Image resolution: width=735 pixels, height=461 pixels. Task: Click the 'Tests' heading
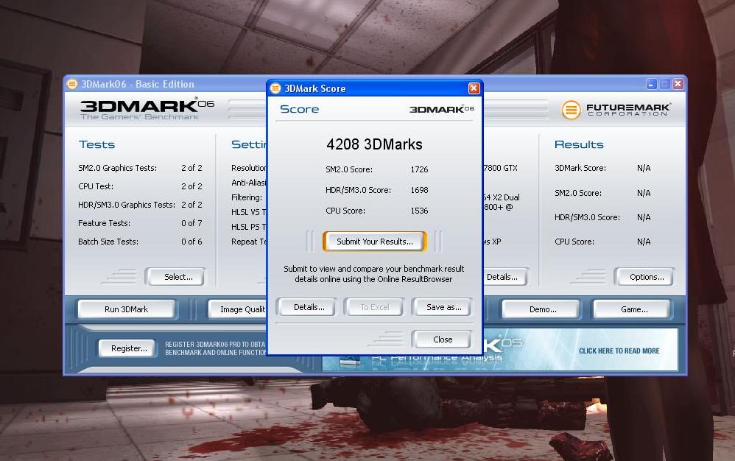pyautogui.click(x=96, y=145)
